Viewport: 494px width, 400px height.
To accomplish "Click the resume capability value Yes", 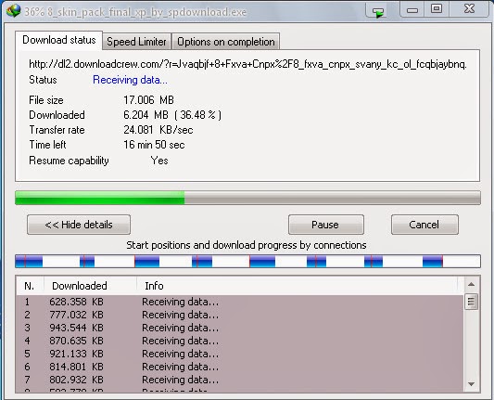I will pos(159,161).
